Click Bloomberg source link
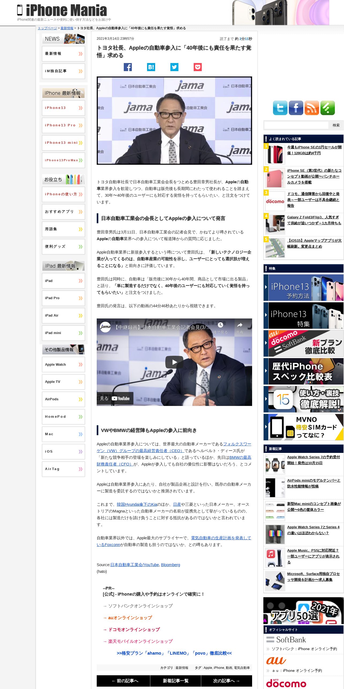This screenshot has width=344, height=689. tap(170, 565)
